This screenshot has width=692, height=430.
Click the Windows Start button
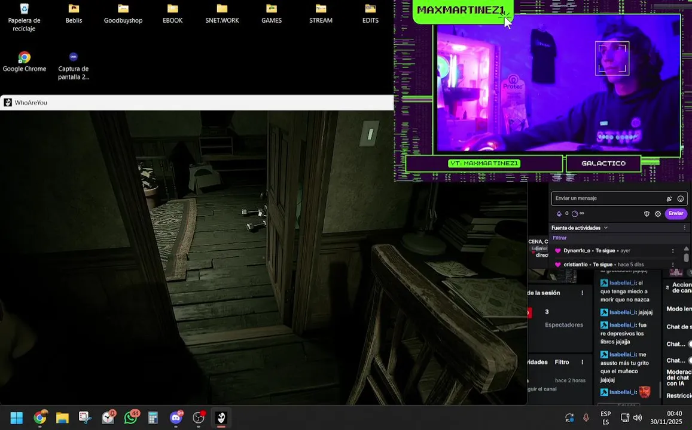click(x=16, y=417)
